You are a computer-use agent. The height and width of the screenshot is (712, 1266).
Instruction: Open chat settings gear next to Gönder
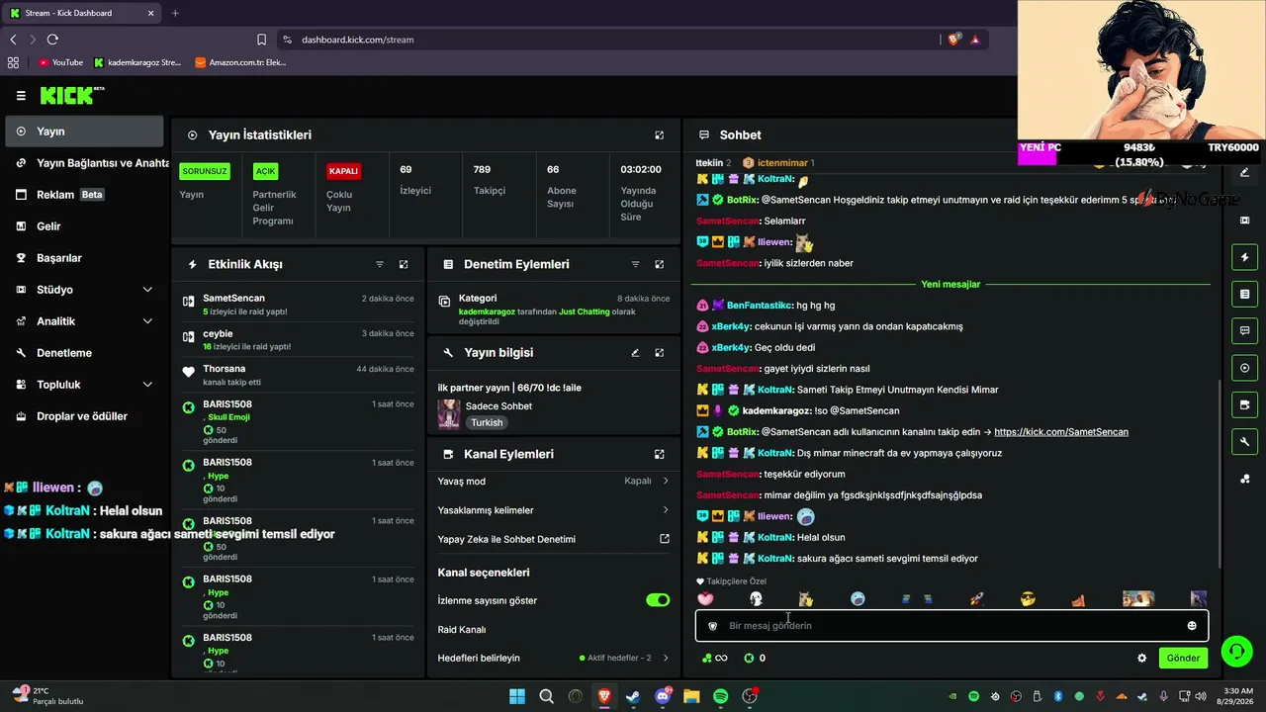point(1142,658)
